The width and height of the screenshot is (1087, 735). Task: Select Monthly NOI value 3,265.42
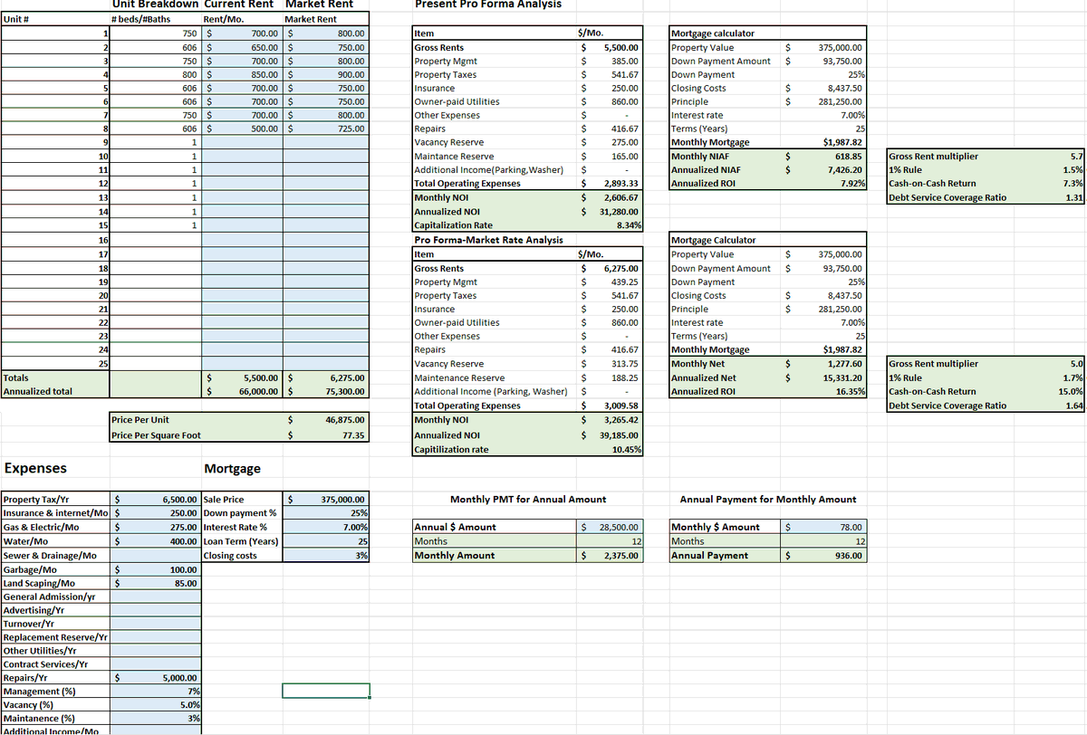point(611,420)
